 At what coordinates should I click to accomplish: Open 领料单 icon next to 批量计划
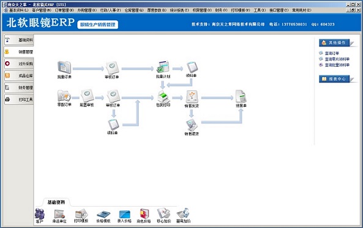pos(192,67)
